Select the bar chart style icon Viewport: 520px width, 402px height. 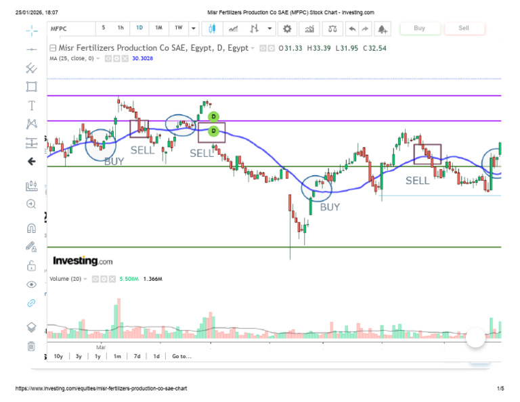254,29
